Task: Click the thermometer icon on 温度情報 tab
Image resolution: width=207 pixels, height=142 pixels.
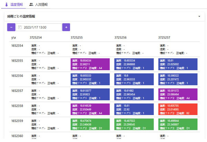Action: tap(7, 4)
